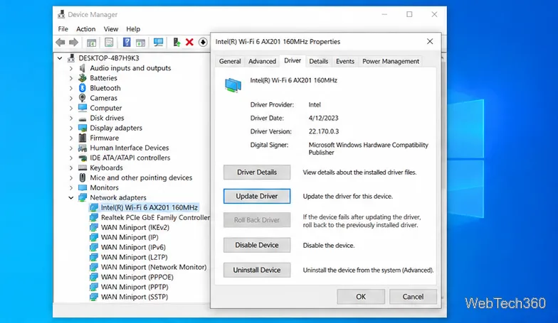Collapse the Network adapters node
This screenshot has width=558, height=323.
point(71,197)
